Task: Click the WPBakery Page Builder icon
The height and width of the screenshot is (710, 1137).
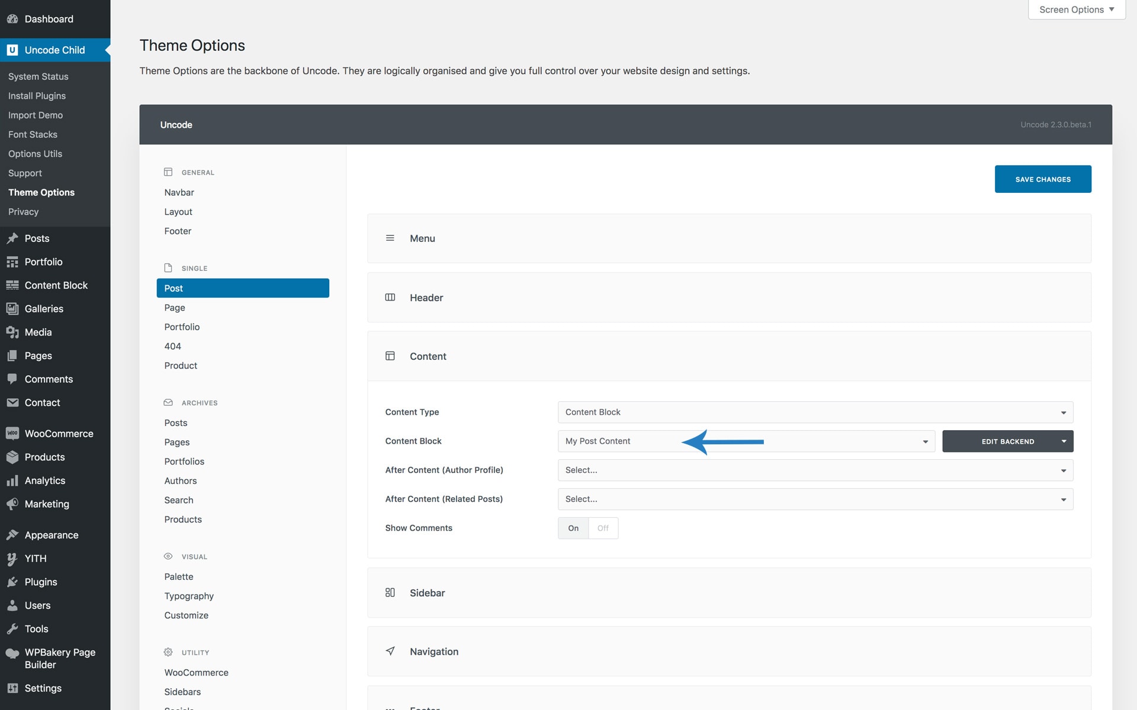Action: coord(12,653)
